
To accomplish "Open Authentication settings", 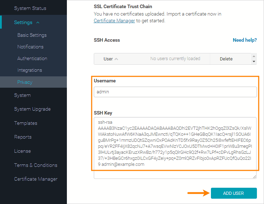I will coord(32,59).
